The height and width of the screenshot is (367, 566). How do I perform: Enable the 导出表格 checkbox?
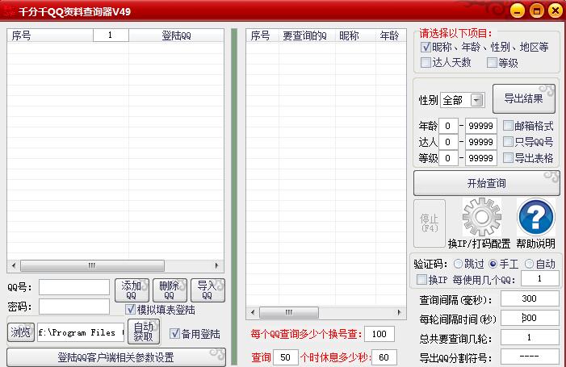coord(508,157)
